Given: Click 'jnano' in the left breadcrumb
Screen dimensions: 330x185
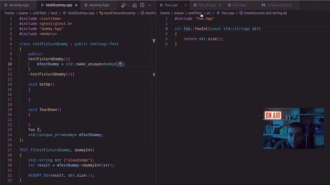Looking at the screenshot, I should coord(23,13).
